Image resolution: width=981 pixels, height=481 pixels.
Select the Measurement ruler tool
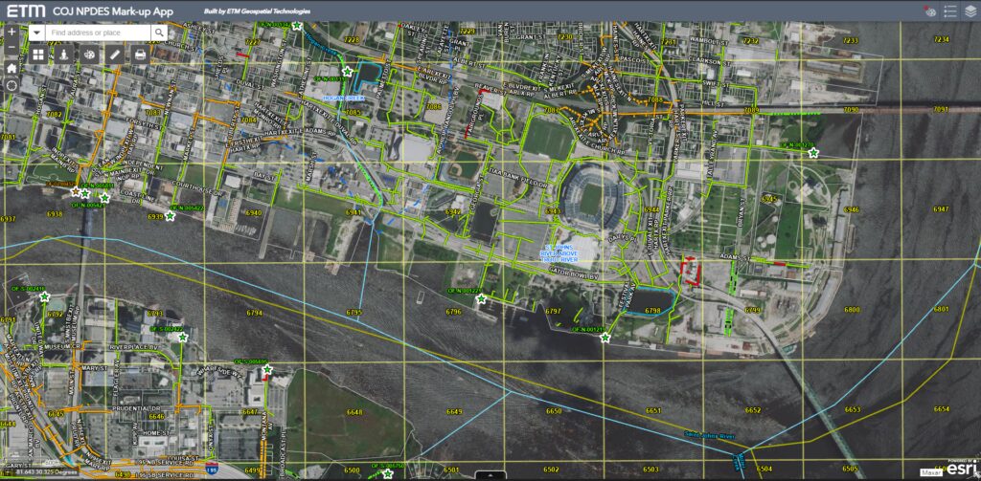[114, 55]
